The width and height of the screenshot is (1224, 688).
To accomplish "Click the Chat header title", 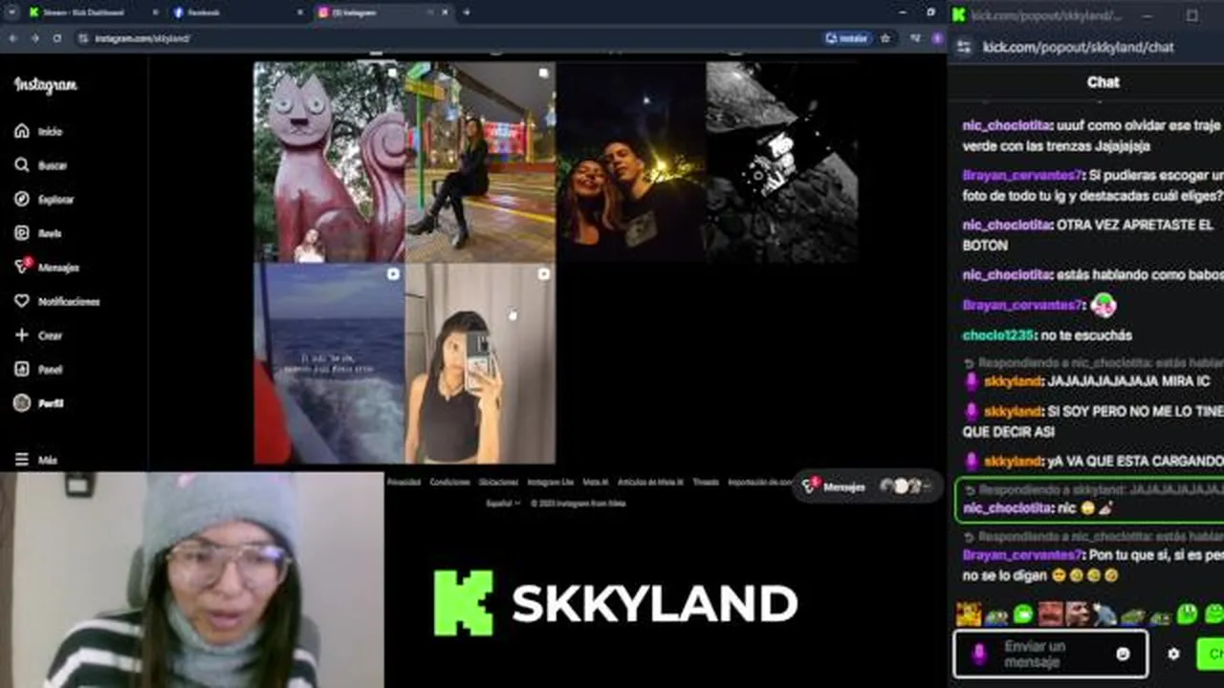I will [1103, 82].
